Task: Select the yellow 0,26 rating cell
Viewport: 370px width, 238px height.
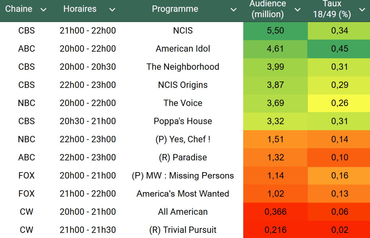Action: [x=339, y=103]
